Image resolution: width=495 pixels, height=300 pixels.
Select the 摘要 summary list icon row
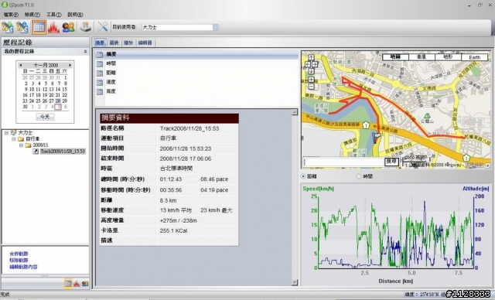197,55
